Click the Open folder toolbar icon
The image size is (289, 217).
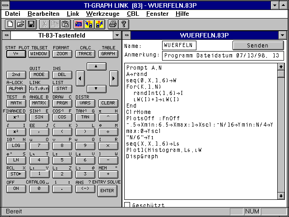click(21, 24)
